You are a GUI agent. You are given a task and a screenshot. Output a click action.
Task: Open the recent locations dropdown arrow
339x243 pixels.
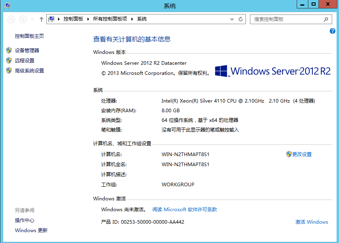(x=32, y=19)
